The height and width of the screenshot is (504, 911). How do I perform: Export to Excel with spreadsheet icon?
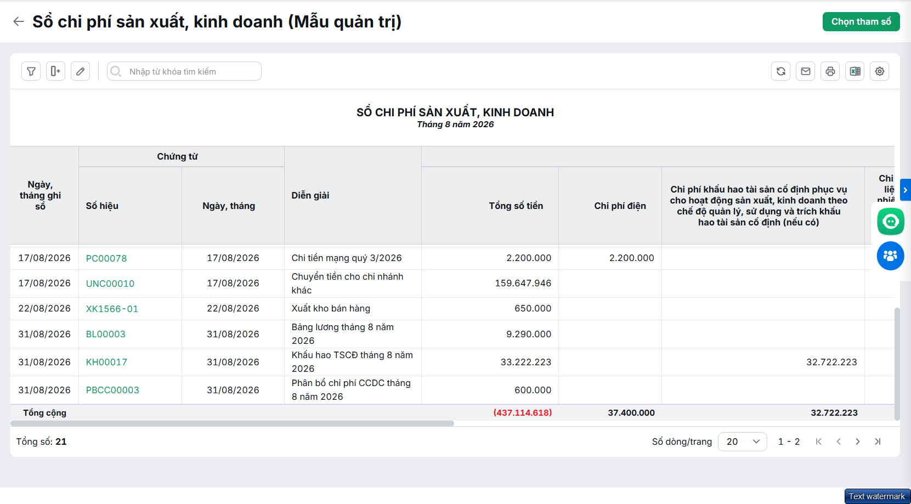tap(855, 71)
